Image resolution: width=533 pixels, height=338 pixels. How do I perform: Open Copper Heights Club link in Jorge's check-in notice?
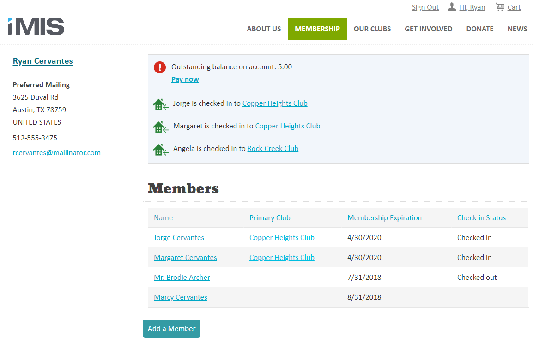275,103
